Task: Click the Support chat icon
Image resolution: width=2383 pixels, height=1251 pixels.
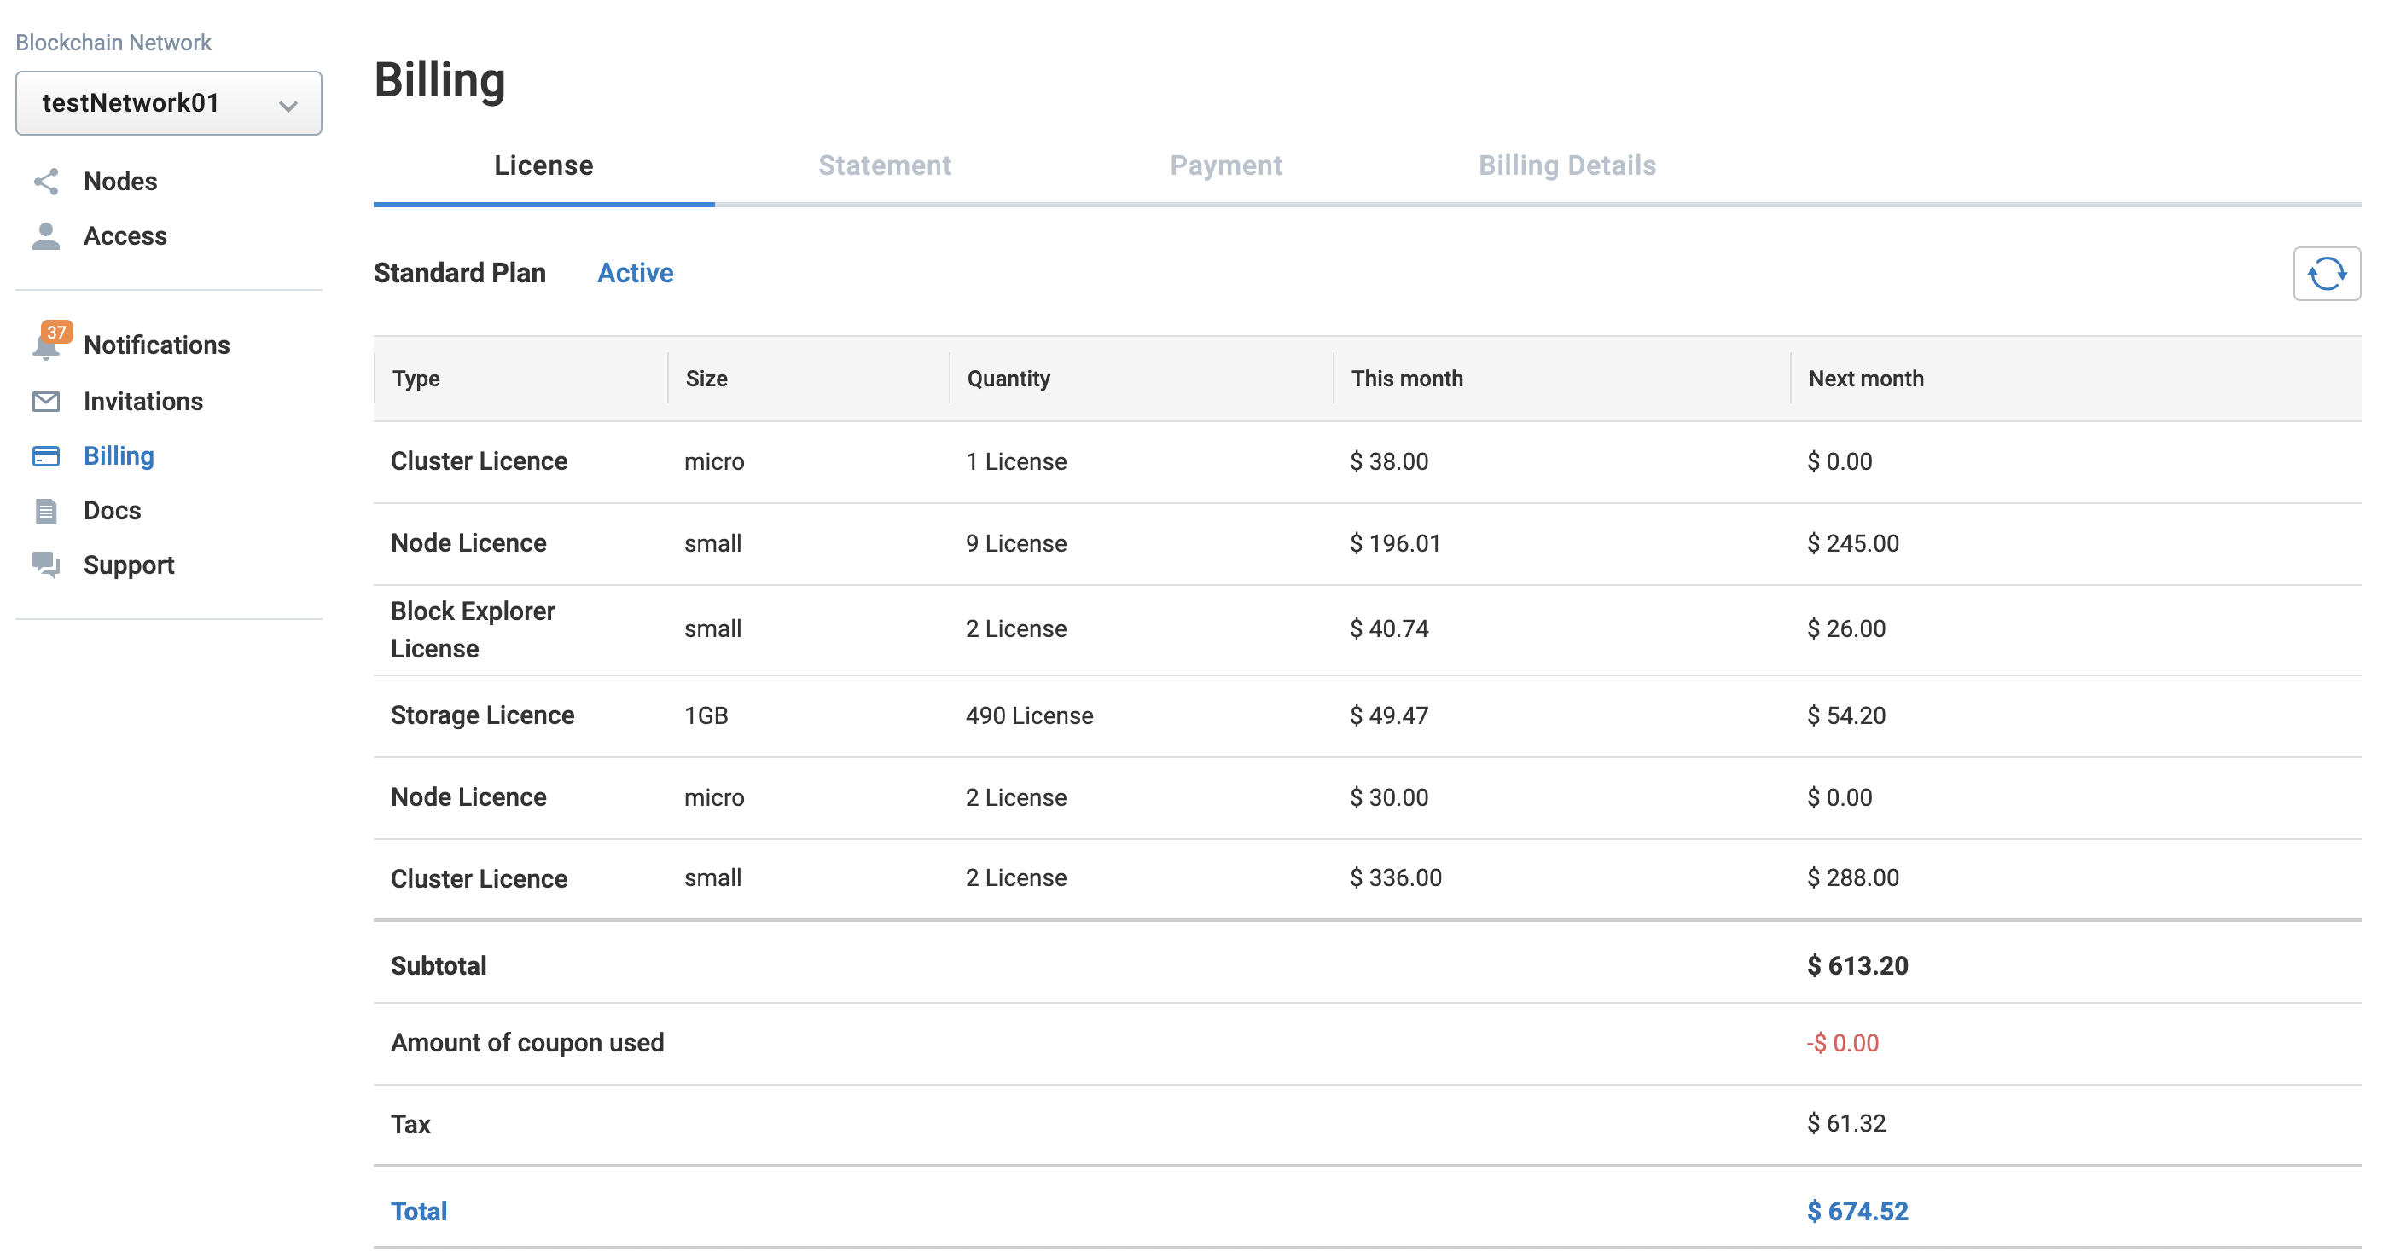Action: (x=46, y=565)
